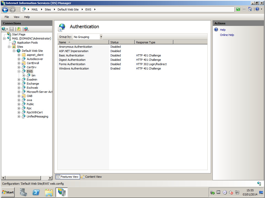Switch to Features View tab
Screen dimensions: 265x198
coord(68,177)
